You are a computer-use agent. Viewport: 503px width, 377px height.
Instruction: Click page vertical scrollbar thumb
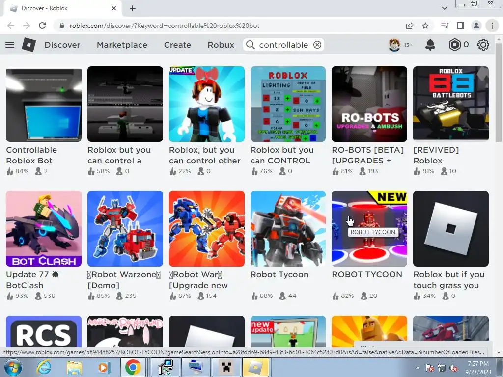(498, 92)
